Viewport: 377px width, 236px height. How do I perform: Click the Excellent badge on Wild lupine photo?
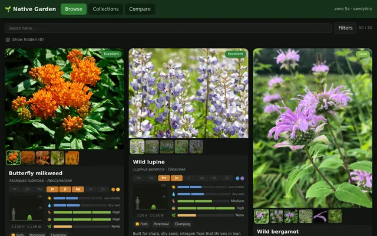coord(236,54)
